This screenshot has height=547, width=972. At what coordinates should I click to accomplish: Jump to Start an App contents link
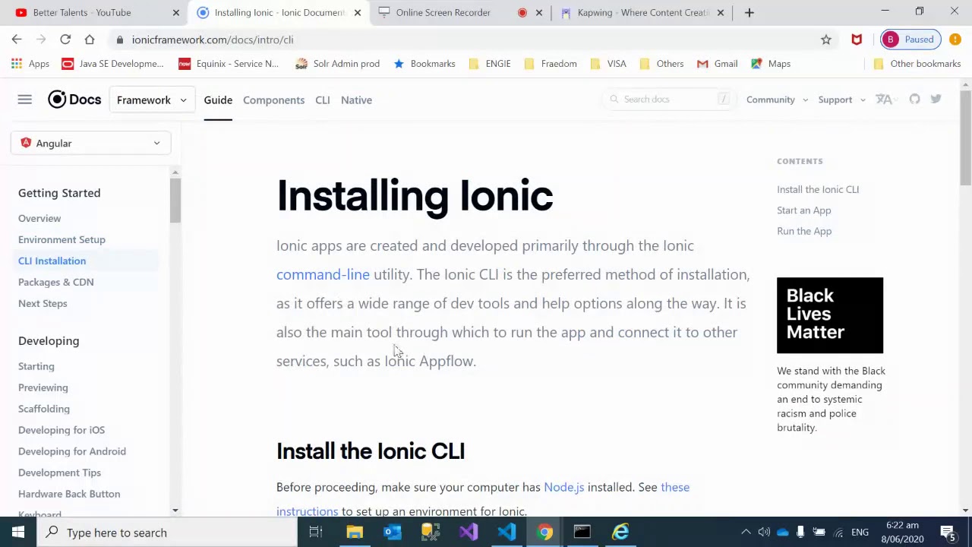pos(803,210)
